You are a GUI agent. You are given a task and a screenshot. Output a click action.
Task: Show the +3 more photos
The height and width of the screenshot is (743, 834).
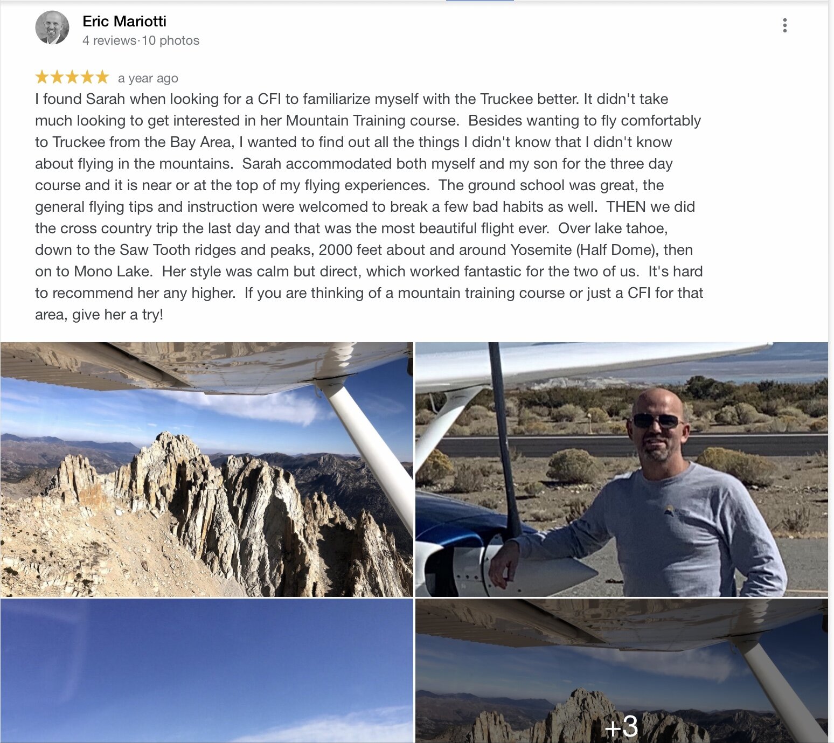pos(622,671)
